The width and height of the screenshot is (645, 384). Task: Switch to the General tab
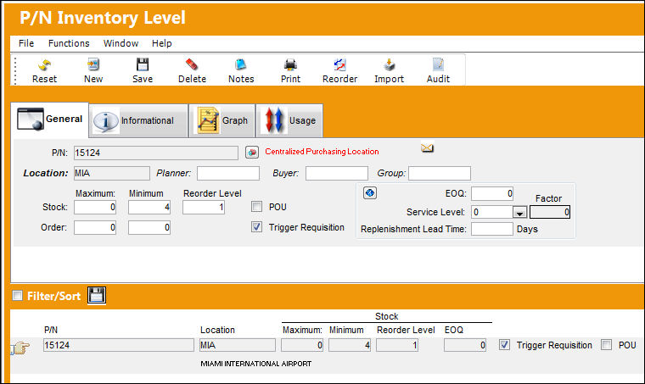[50, 120]
